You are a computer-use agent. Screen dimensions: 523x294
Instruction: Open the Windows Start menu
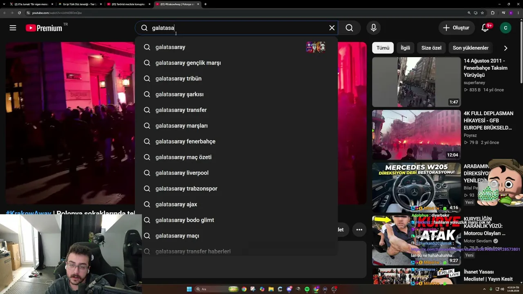pos(189,289)
